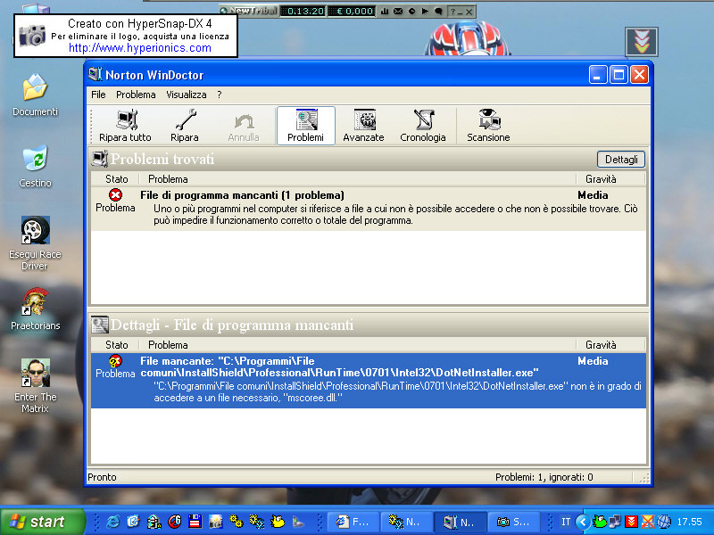Click the greyed-out Annulla undo icon
The image size is (714, 535).
pyautogui.click(x=244, y=126)
